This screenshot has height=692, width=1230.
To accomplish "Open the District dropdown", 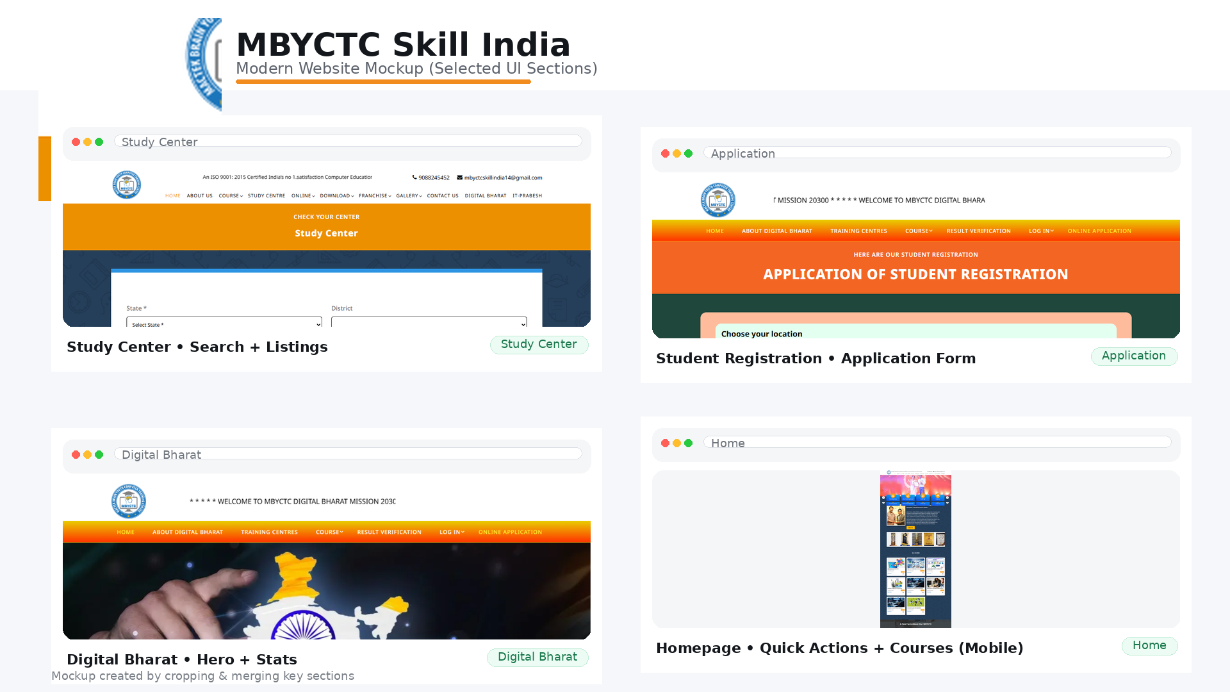I will click(x=429, y=322).
